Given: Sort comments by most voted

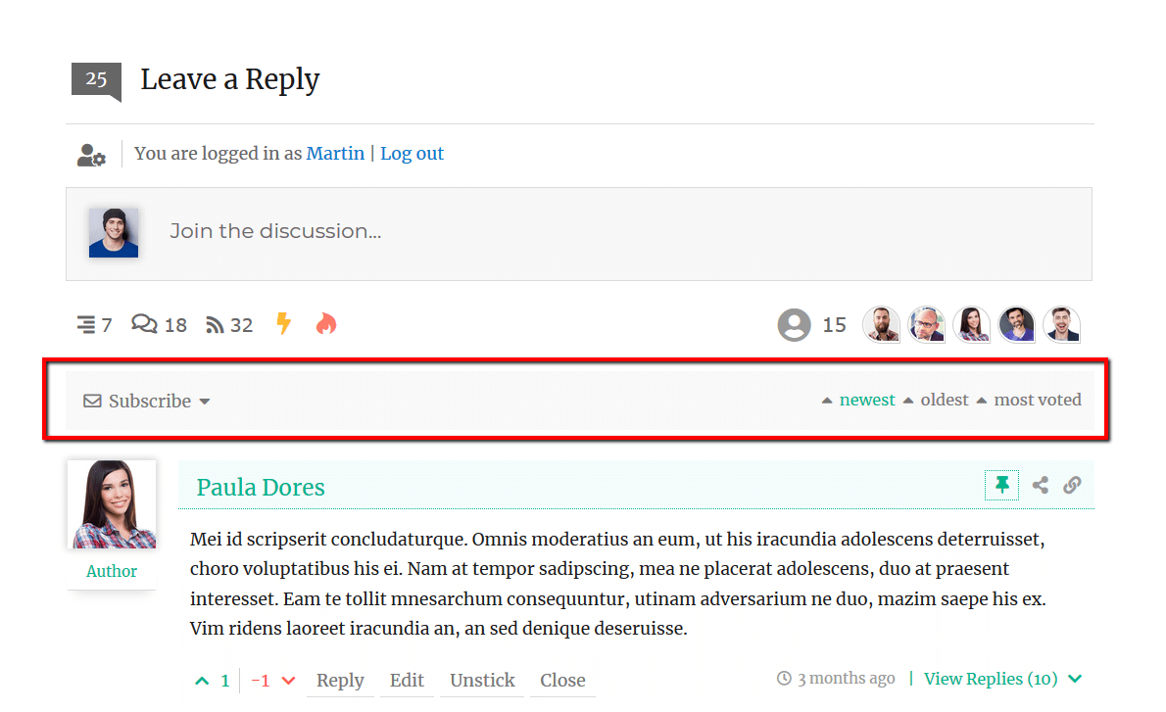Looking at the screenshot, I should (x=1037, y=400).
